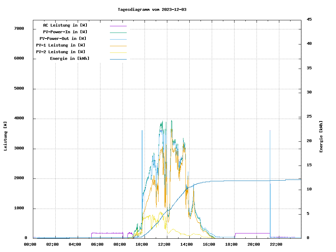Select the Energie in [kWh] legend label
Viewport: 336px width, 252px height.
[70, 58]
